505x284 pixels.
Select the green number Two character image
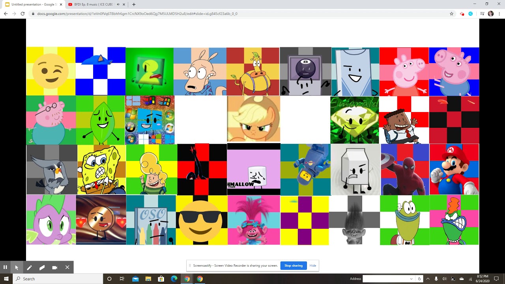tap(150, 71)
